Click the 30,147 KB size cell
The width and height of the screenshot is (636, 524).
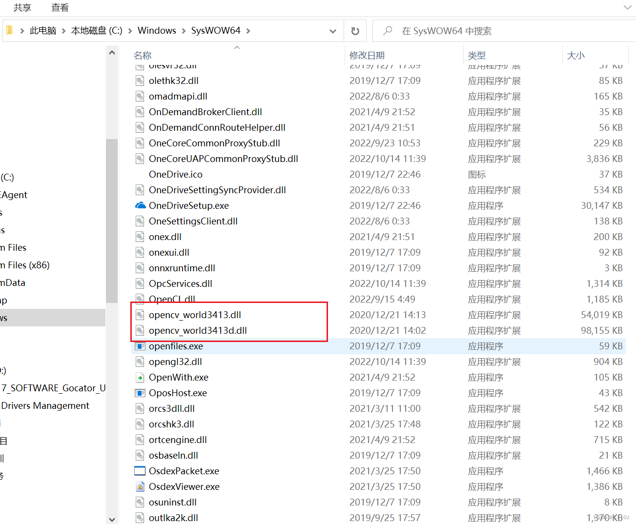602,205
